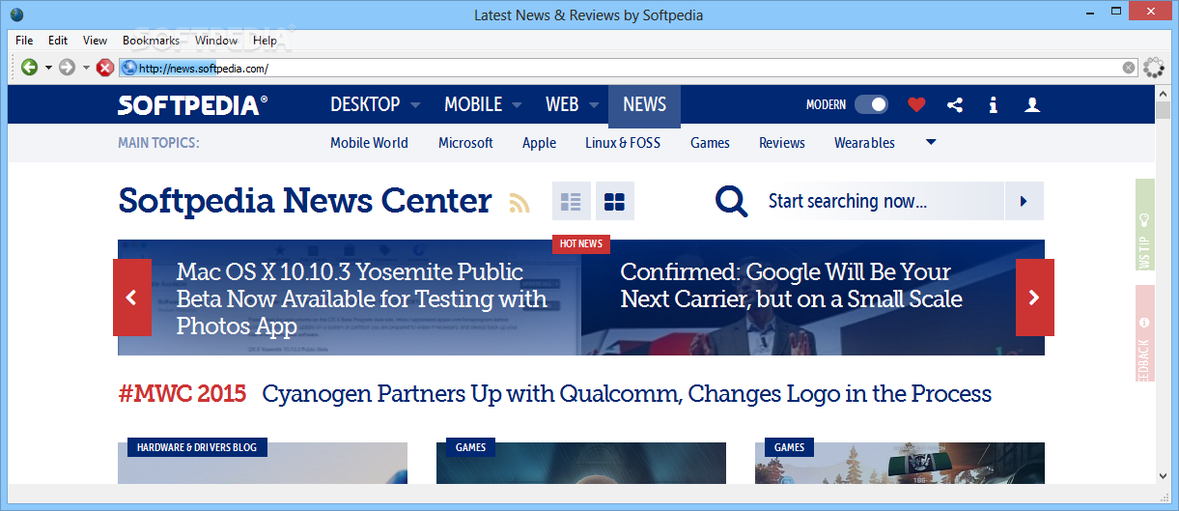Open the red Feedback side tab
The width and height of the screenshot is (1179, 511).
(1145, 333)
